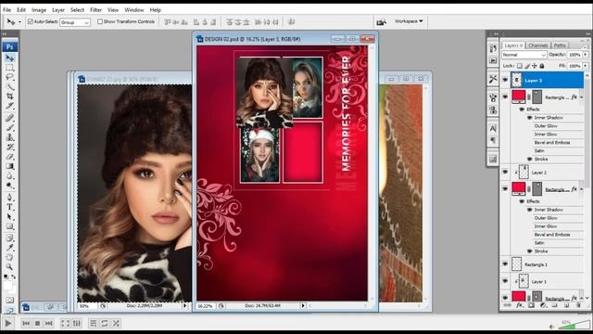The width and height of the screenshot is (593, 334).
Task: Swap foreground and background colors
Action: [x=14, y=276]
